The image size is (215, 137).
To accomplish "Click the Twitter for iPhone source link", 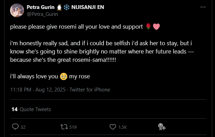I will pos(90,90).
